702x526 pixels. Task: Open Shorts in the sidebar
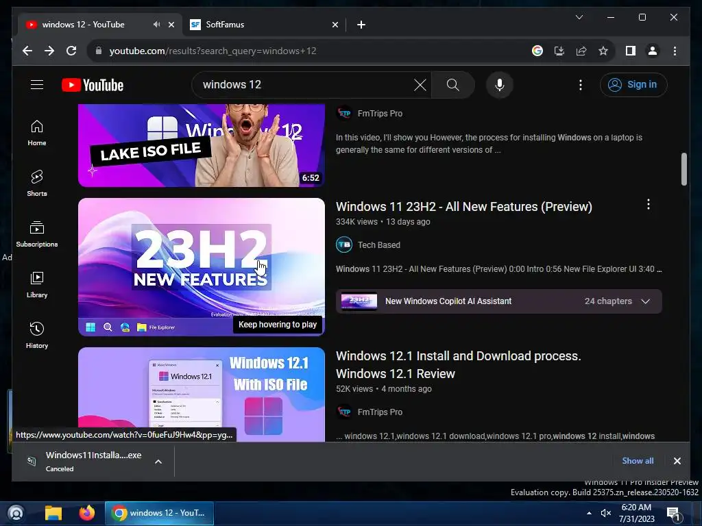[37, 184]
